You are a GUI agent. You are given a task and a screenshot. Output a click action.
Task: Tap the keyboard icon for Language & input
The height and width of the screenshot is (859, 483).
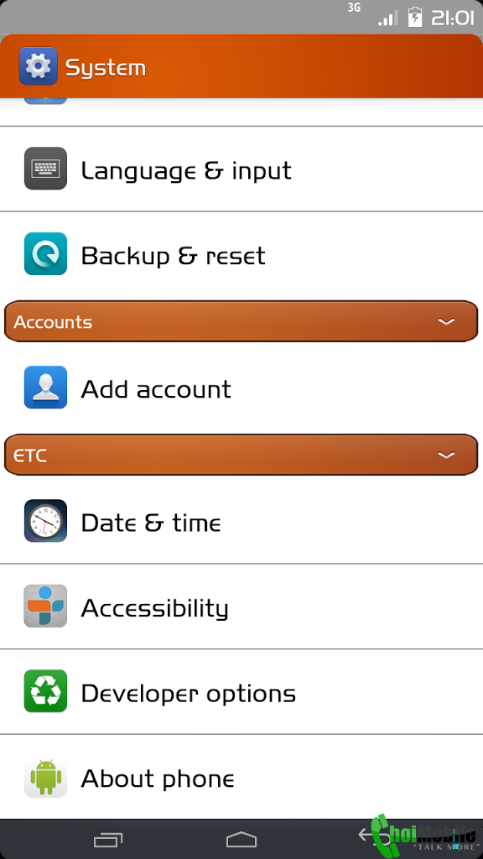pos(45,169)
